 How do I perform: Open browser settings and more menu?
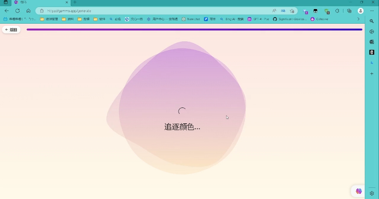tap(372, 11)
